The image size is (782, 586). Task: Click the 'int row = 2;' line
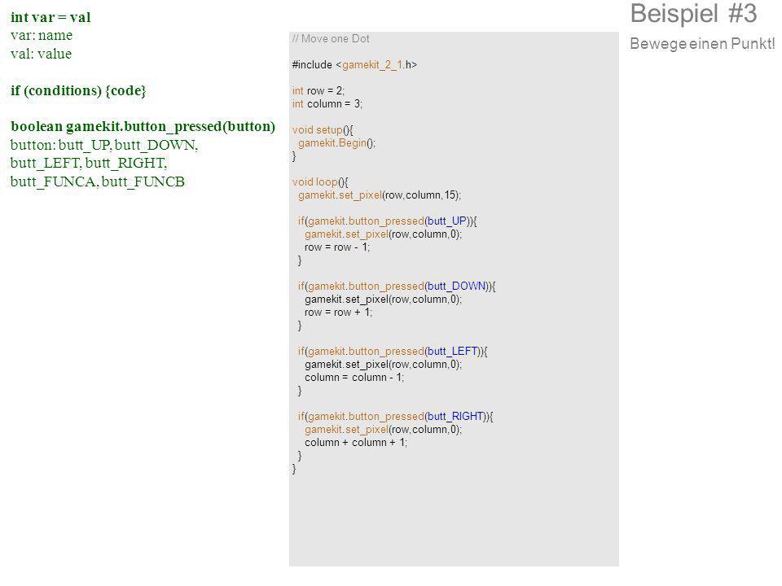(319, 90)
